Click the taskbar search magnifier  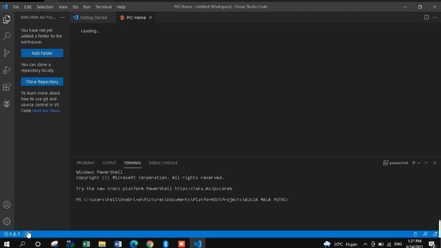tap(22, 244)
